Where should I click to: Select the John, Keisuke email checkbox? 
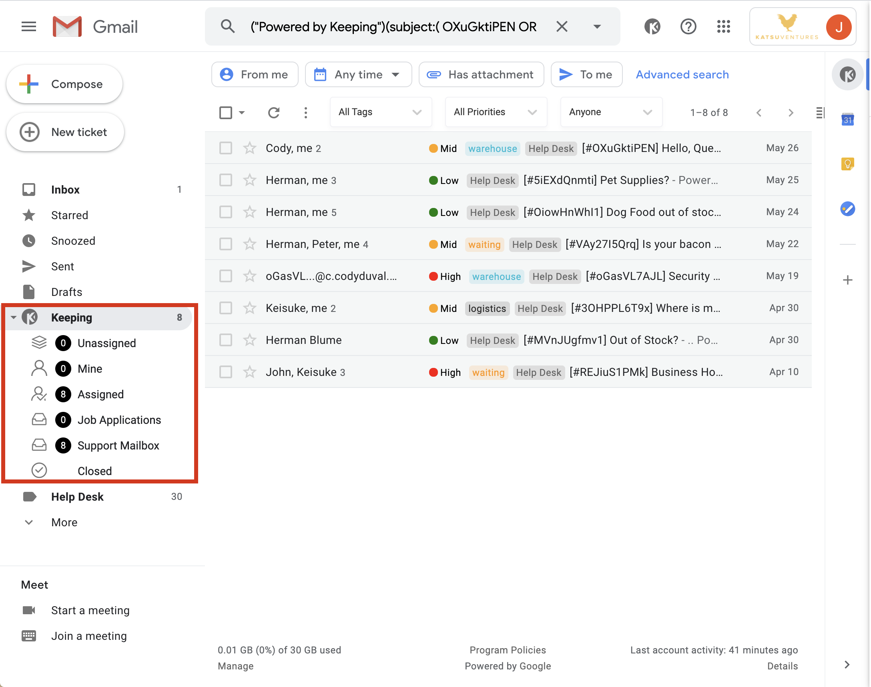225,372
